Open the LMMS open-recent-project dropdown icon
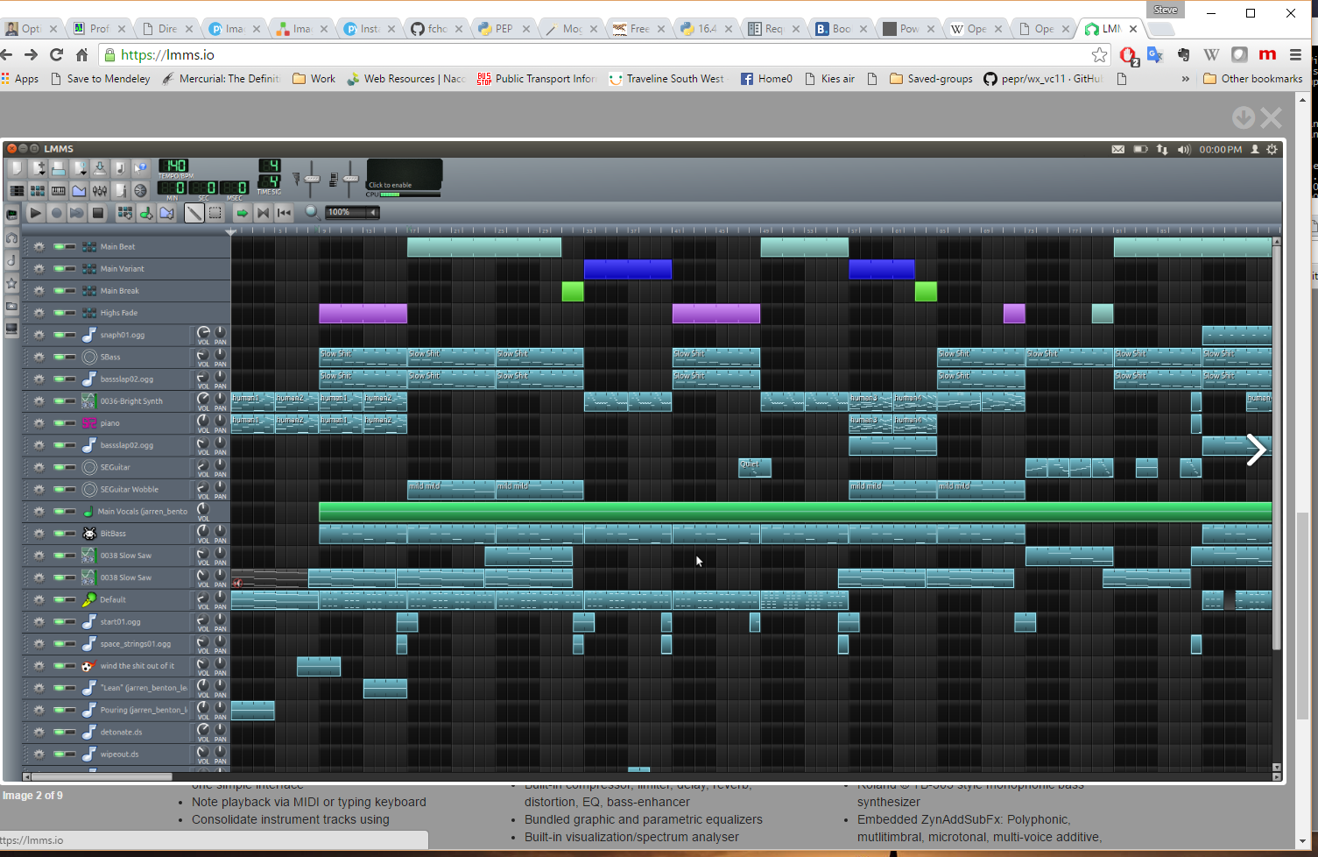 coord(80,168)
